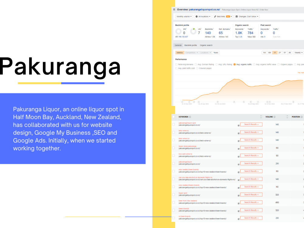Open external link icon for keto wine nz
The image size is (304, 228).
pyautogui.click(x=238, y=133)
